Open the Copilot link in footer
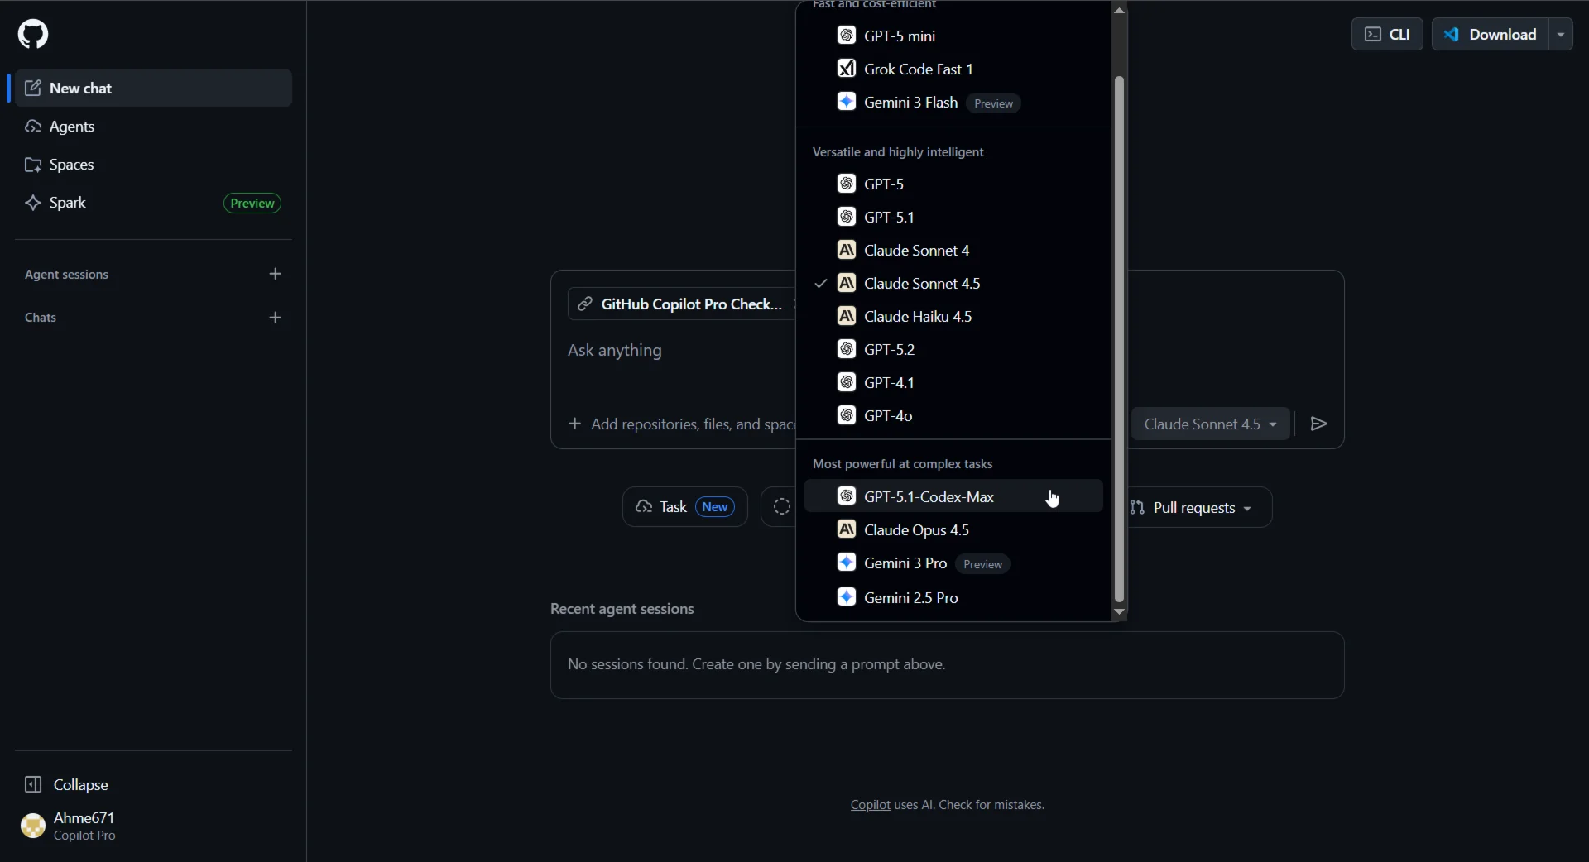 coord(871,805)
